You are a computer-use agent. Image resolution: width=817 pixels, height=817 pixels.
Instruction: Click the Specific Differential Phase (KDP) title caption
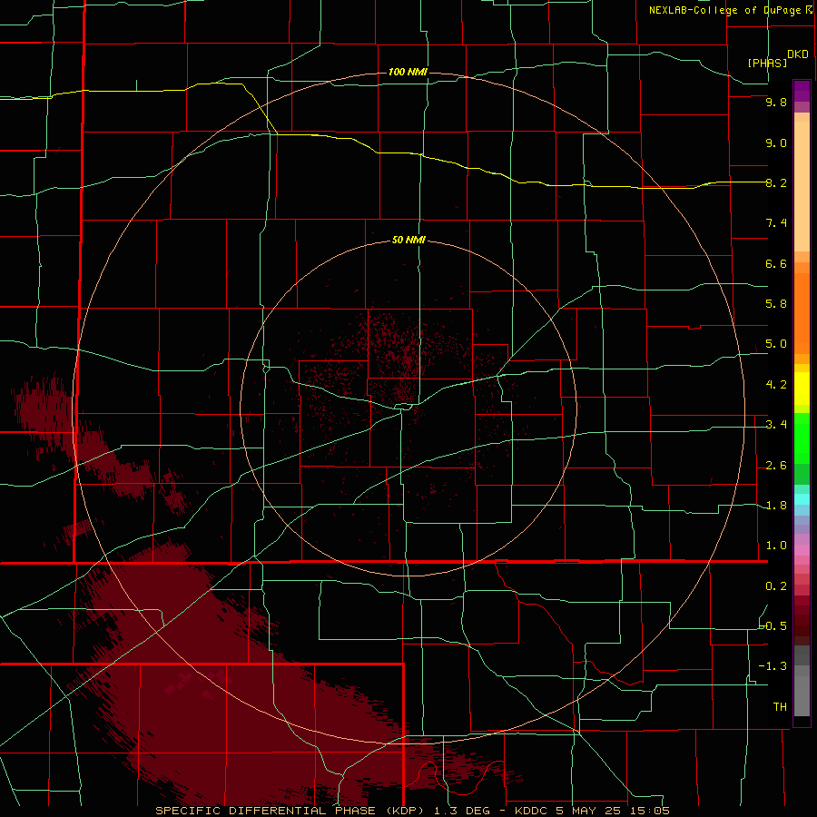coord(291,811)
